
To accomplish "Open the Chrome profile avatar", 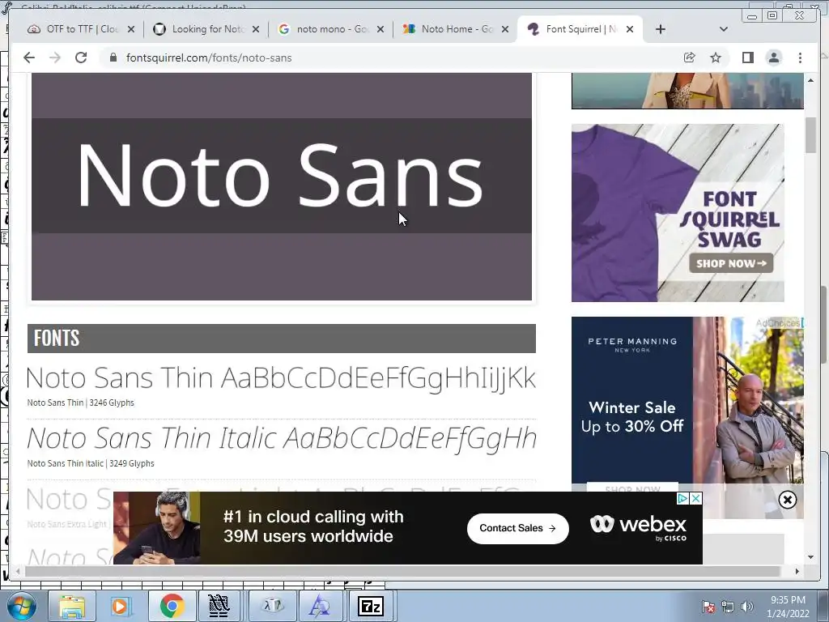I will click(773, 58).
